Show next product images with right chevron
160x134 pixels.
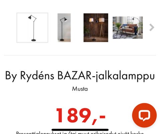pos(152,27)
